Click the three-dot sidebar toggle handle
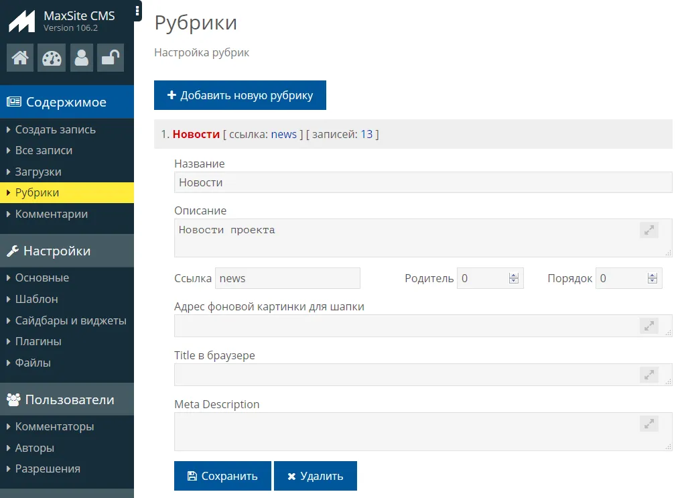The height and width of the screenshot is (498, 686). pos(137,10)
